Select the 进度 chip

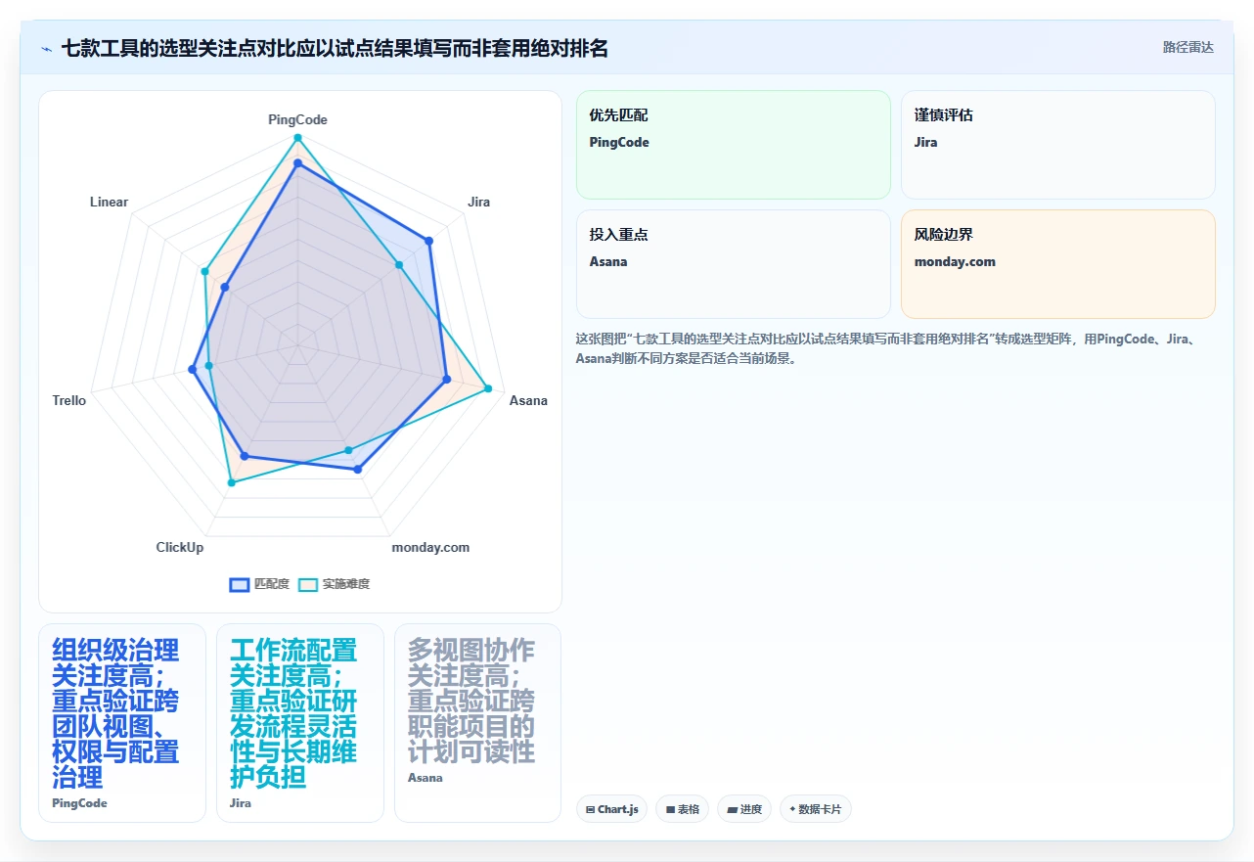pos(744,809)
